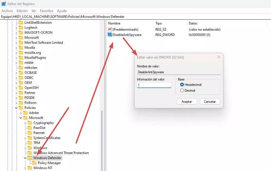271x171 pixels.
Task: Select the Logitech folder icon
Action: [21, 28]
